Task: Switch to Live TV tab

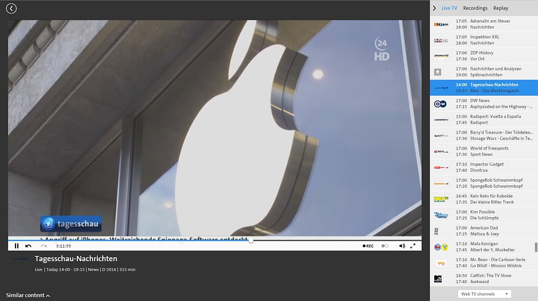Action: click(449, 8)
